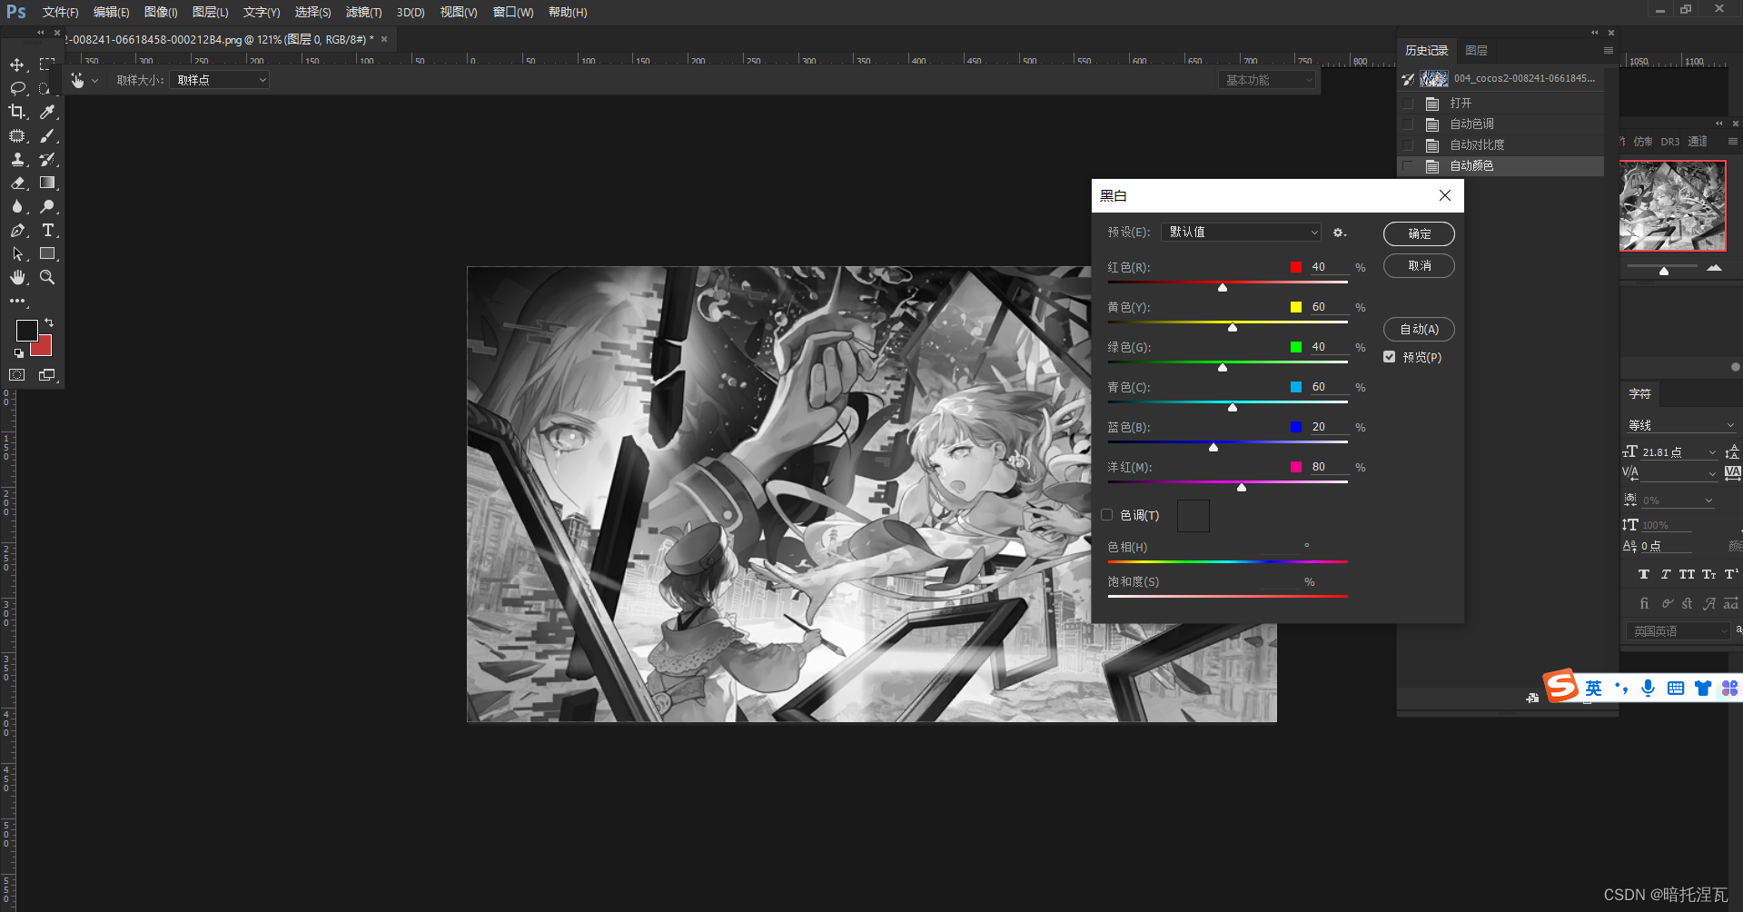Select the Quick Selection tool
The image size is (1743, 912).
[47, 88]
